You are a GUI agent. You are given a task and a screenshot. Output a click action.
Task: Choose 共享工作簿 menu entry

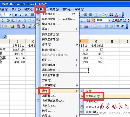(x=57, y=39)
